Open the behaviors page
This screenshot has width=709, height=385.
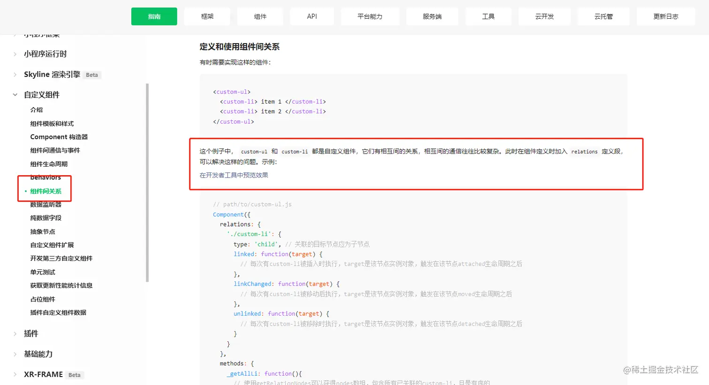(45, 178)
